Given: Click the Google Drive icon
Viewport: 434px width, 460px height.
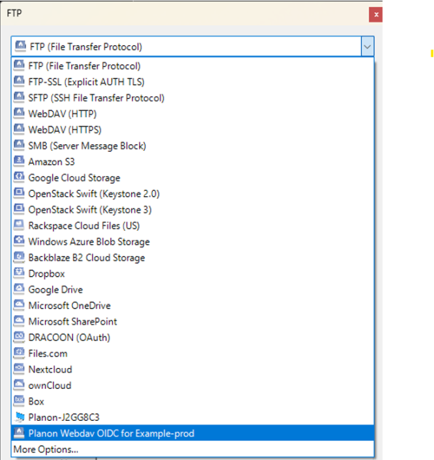Looking at the screenshot, I should pyautogui.click(x=19, y=289).
